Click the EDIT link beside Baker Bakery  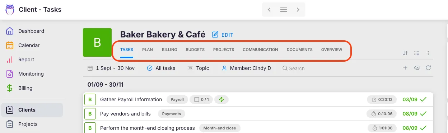click(x=223, y=35)
